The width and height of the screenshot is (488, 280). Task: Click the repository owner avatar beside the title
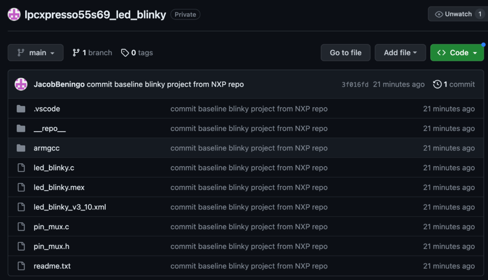14,14
